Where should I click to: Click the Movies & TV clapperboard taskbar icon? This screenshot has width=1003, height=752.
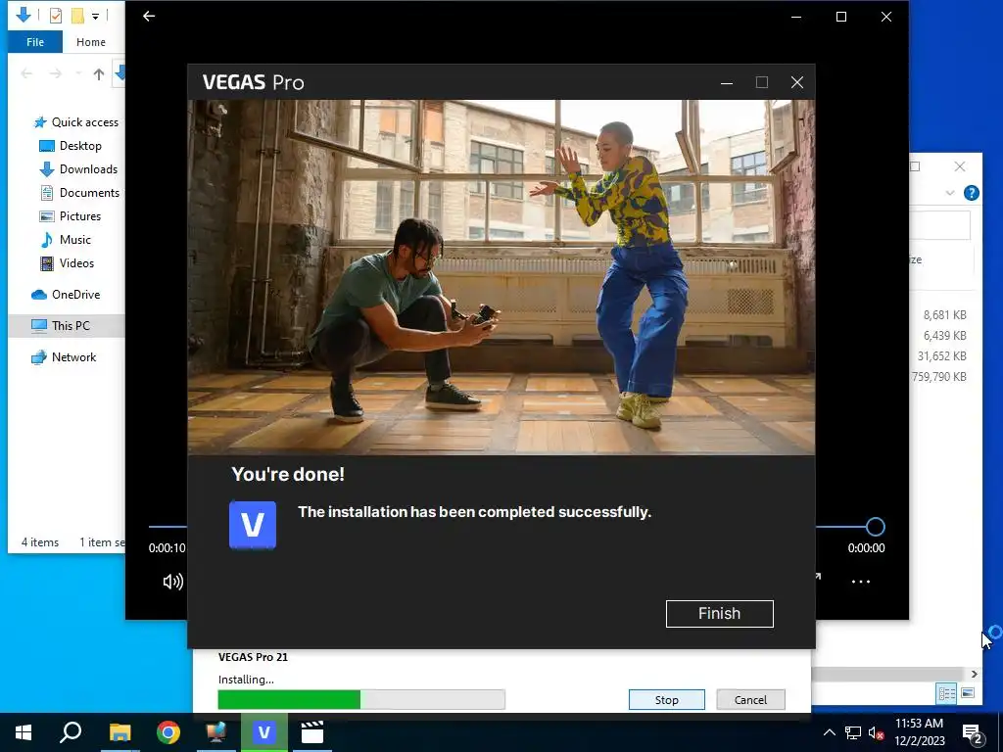tap(312, 732)
